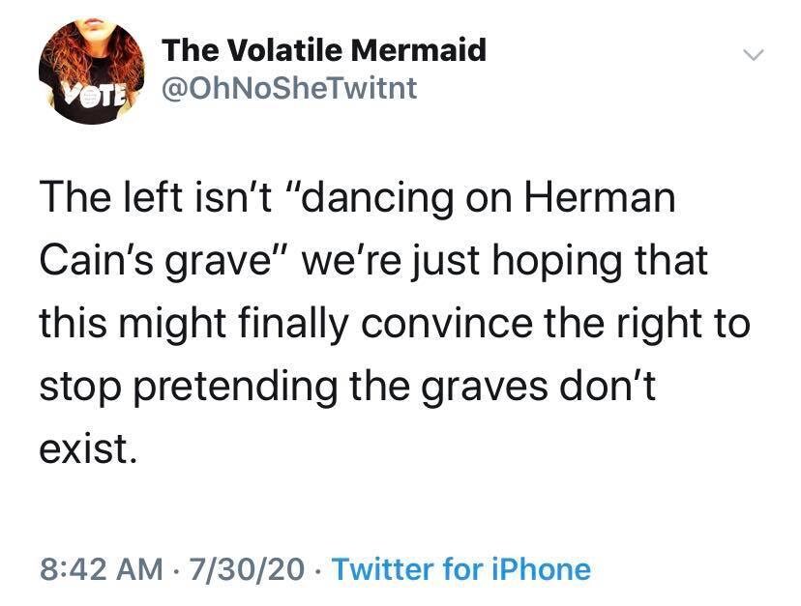Open The Volatile Mermaid display name
The width and height of the screenshot is (801, 606).
point(323,50)
